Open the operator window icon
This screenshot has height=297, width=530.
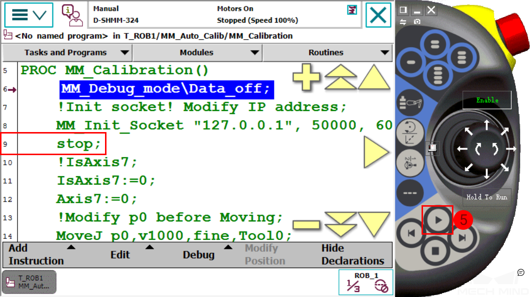click(72, 16)
